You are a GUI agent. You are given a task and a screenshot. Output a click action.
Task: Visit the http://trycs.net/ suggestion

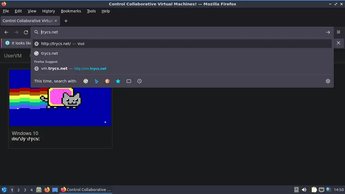(182, 44)
